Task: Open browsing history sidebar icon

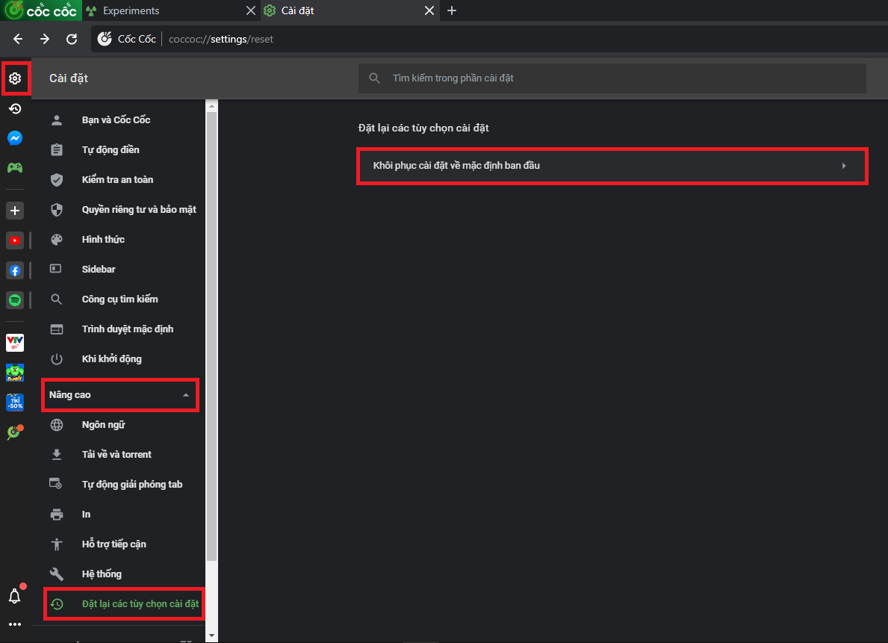Action: click(15, 108)
